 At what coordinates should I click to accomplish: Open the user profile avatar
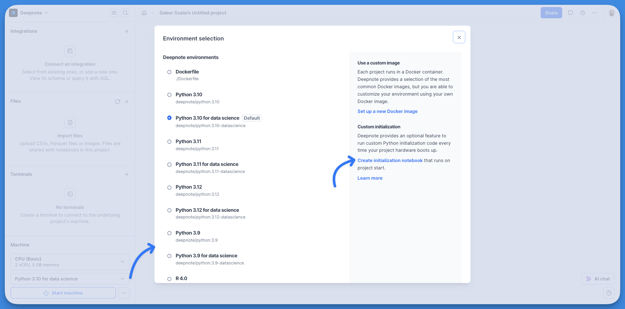[x=612, y=13]
